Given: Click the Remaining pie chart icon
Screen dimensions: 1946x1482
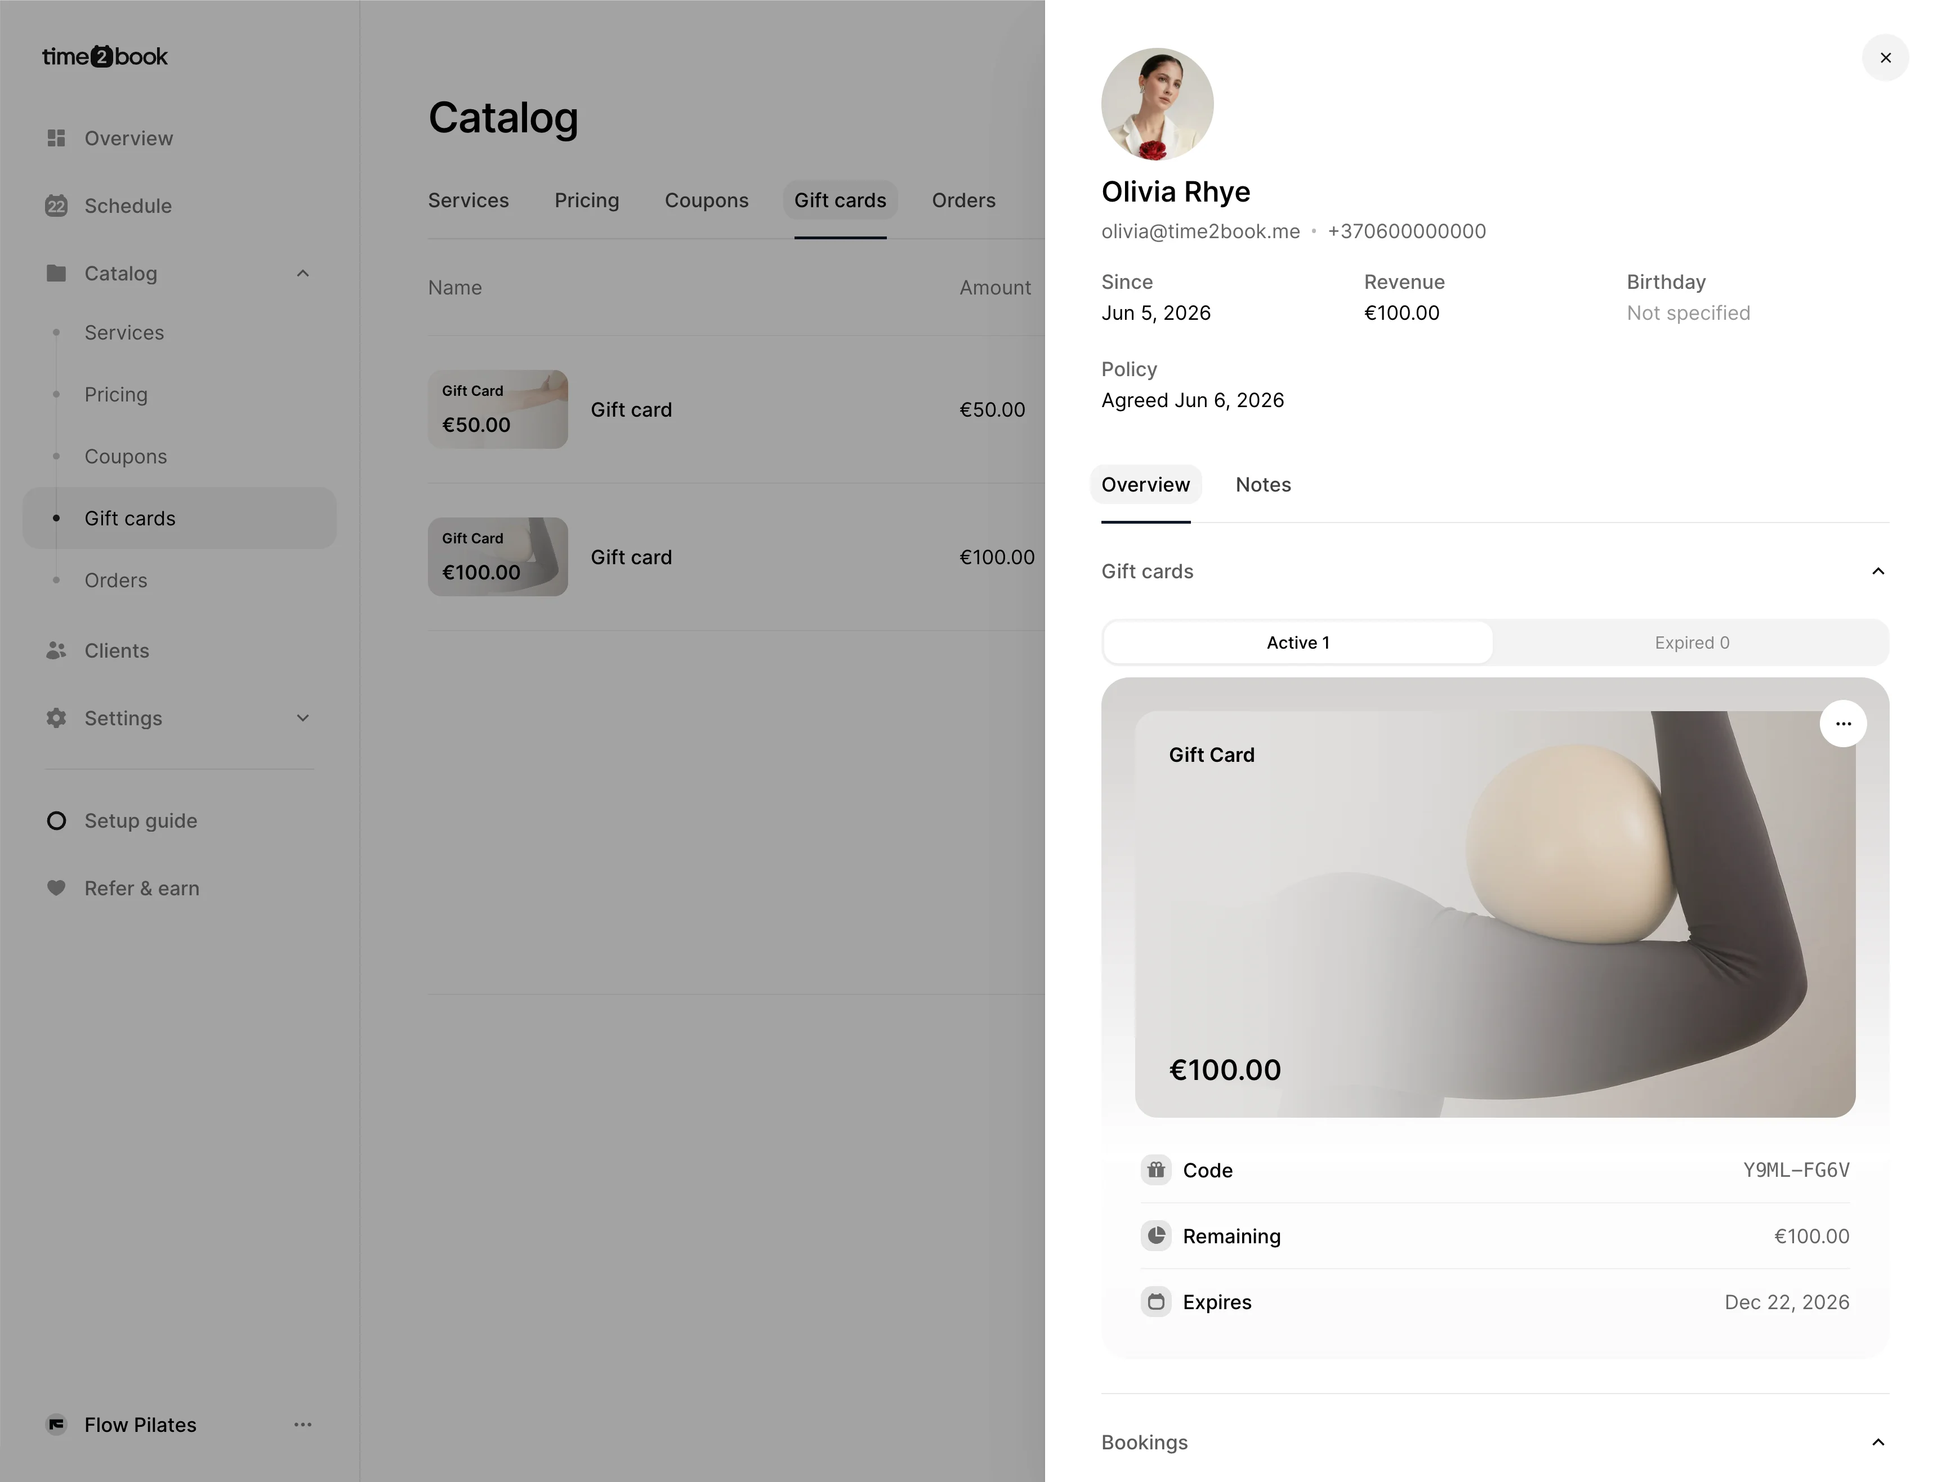Looking at the screenshot, I should point(1155,1236).
